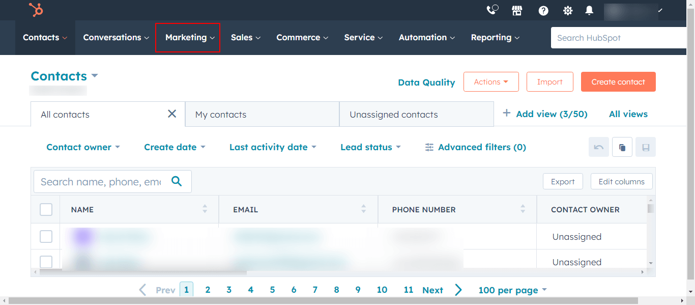
Task: Open the calling phone icon in top bar
Action: 493,10
